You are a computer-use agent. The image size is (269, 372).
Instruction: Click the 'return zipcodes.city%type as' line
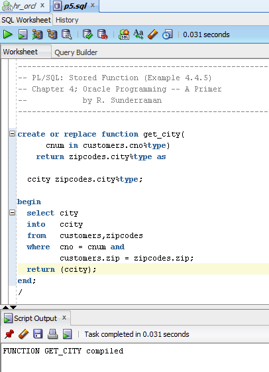click(x=101, y=156)
